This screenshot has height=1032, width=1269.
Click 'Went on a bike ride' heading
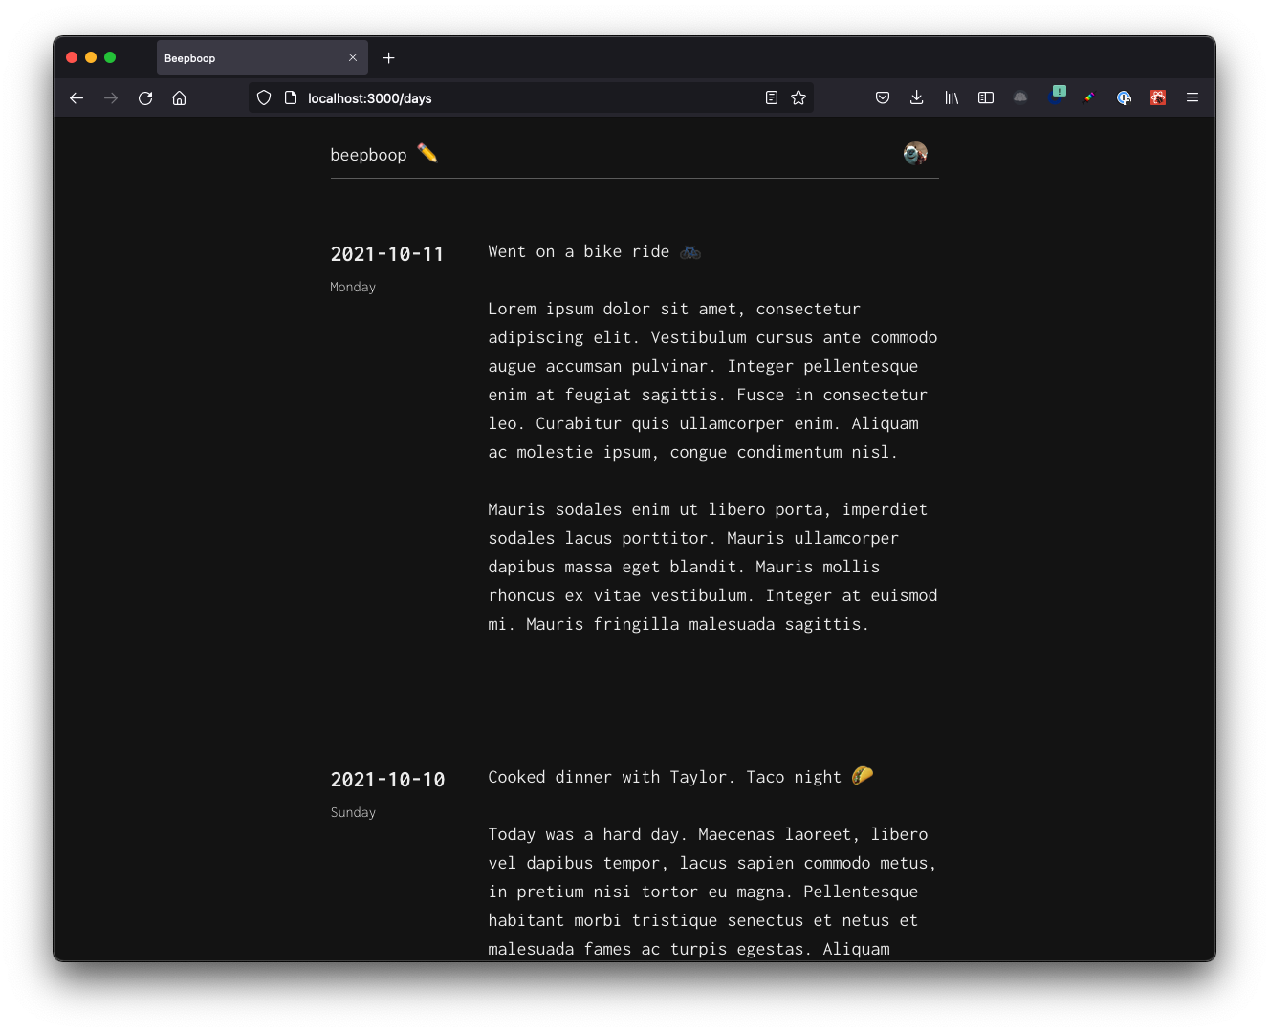click(x=579, y=251)
